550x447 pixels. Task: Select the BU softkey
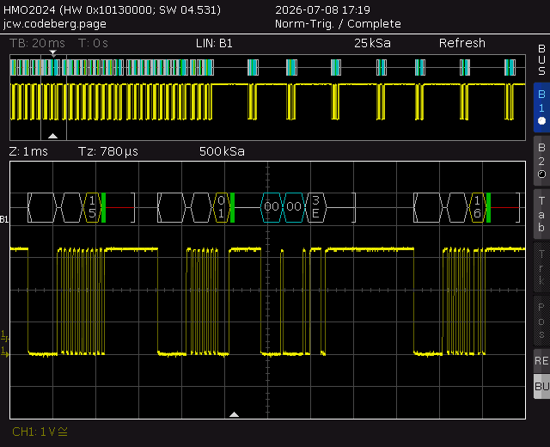click(x=541, y=386)
